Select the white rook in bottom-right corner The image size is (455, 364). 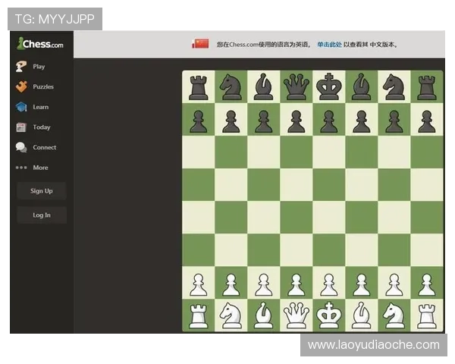click(x=427, y=315)
